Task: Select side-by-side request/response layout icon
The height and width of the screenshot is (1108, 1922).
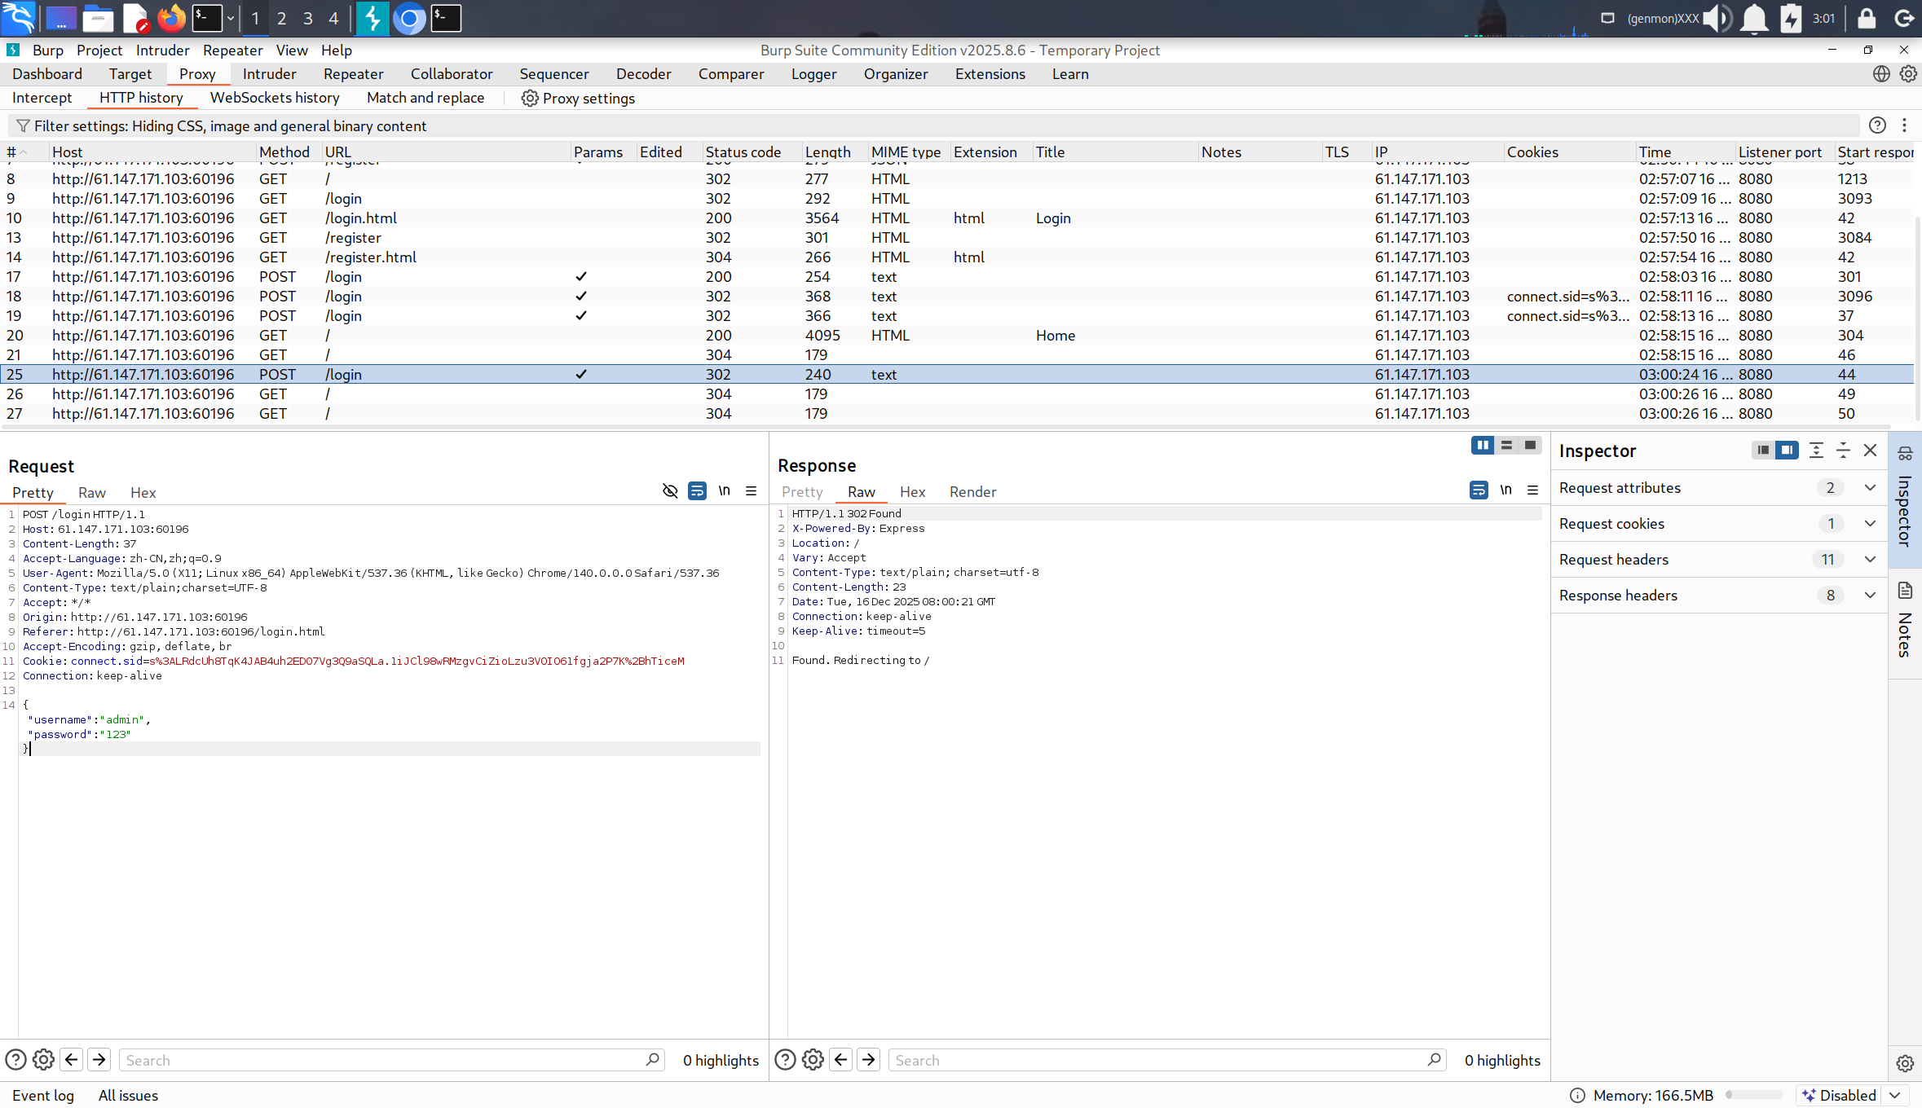Action: tap(1482, 445)
